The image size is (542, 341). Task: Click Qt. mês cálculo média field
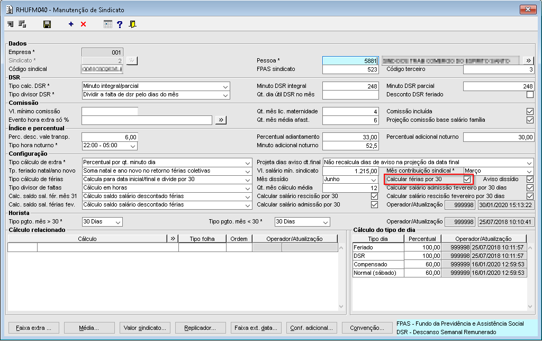pos(350,188)
